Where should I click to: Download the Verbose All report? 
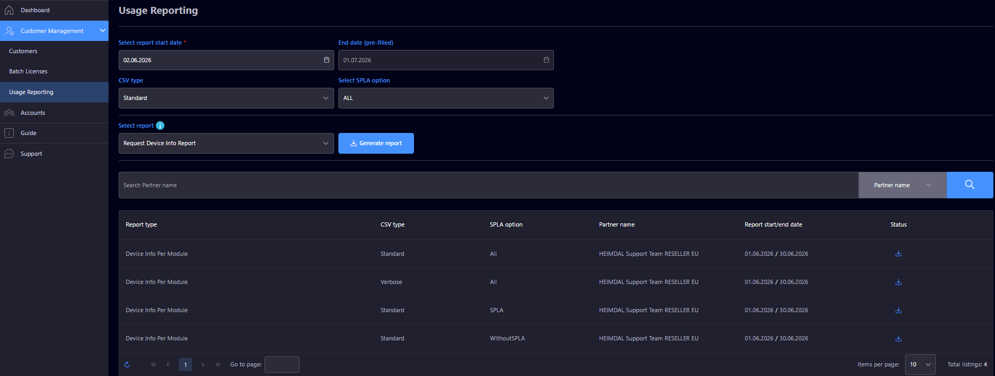898,282
